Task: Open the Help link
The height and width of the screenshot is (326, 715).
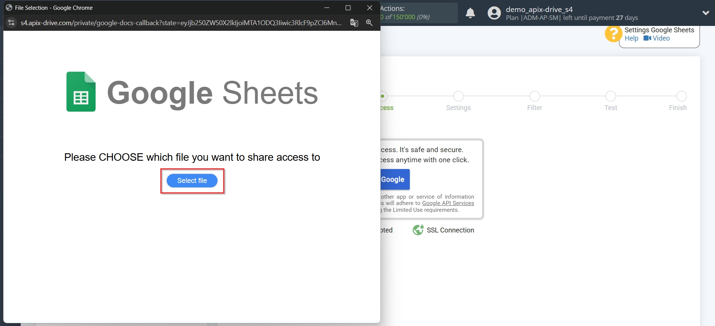Action: 631,38
